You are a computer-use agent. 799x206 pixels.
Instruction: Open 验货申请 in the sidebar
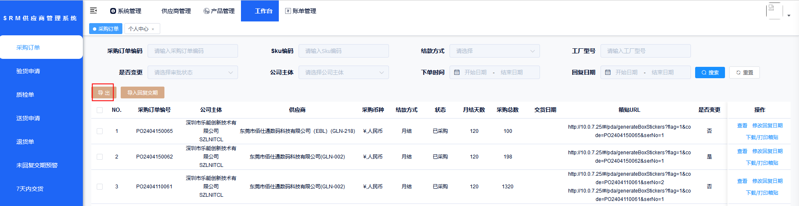click(x=28, y=71)
